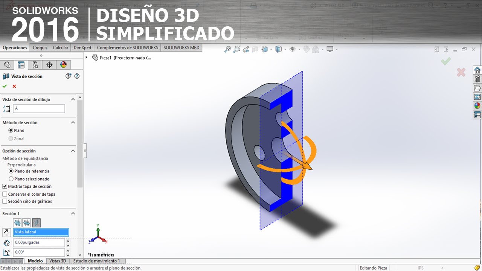Image resolution: width=482 pixels, height=271 pixels.
Task: Select Top plane section button
Action: point(26,223)
